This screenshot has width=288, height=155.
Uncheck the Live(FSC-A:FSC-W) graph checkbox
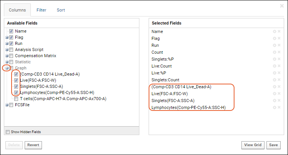[16, 80]
